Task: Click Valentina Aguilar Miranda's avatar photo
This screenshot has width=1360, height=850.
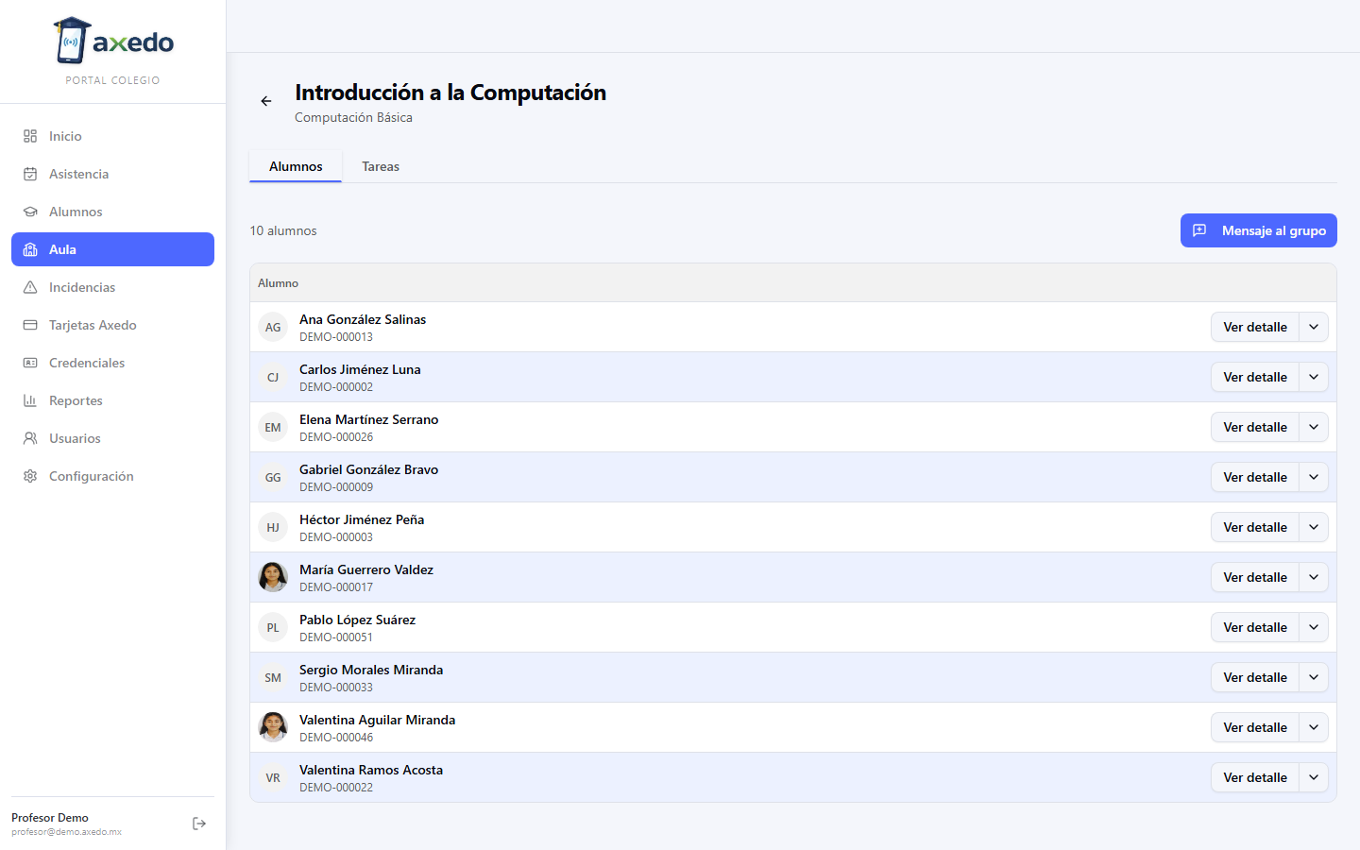Action: [x=273, y=727]
